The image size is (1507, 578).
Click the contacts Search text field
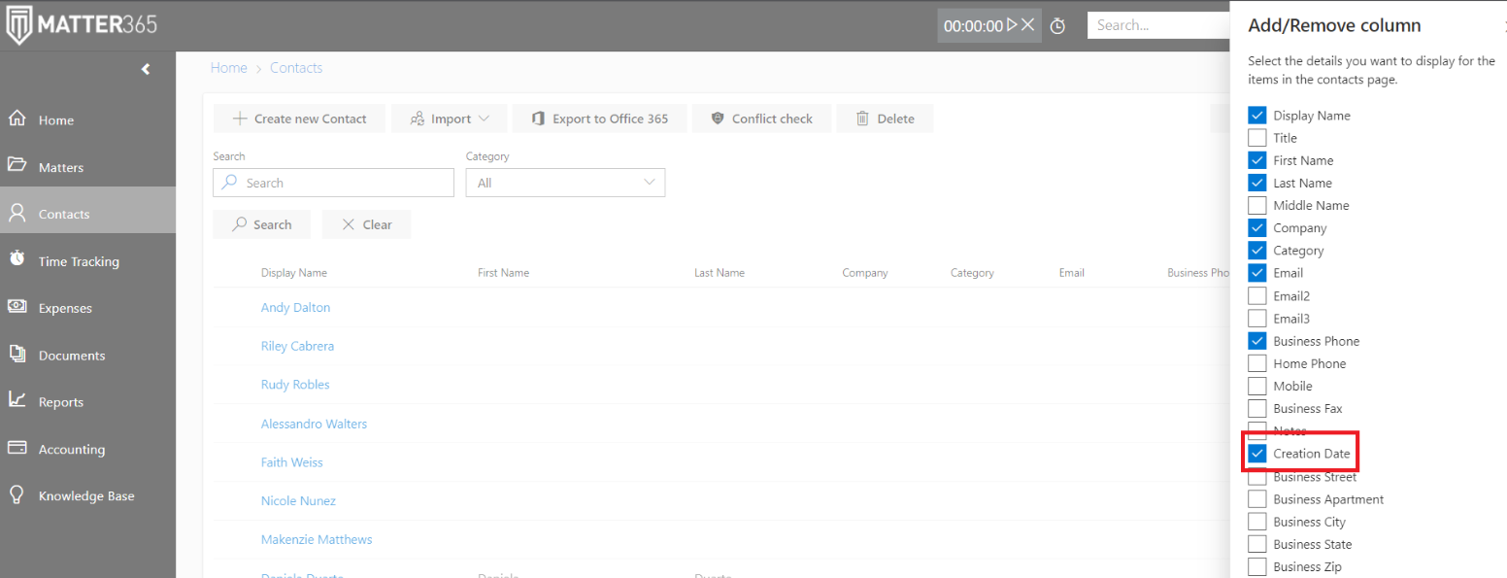(x=333, y=183)
